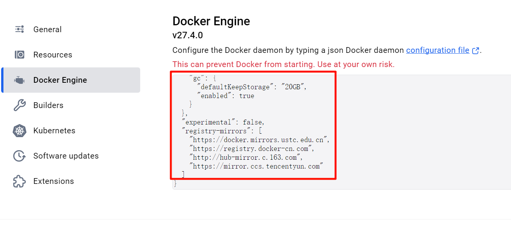The height and width of the screenshot is (226, 511).
Task: Click the "gc": { line in editor
Action: (203, 78)
